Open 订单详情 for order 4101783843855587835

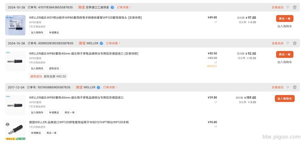(124, 7)
